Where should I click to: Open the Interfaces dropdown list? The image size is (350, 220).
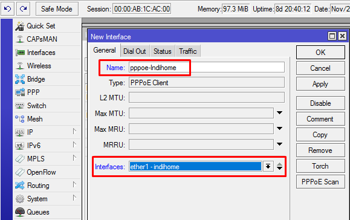coord(268,166)
